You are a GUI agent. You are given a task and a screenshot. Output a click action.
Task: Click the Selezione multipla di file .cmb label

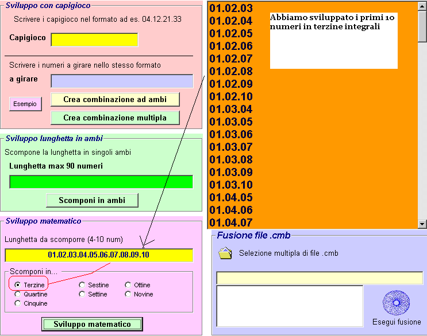(x=288, y=253)
